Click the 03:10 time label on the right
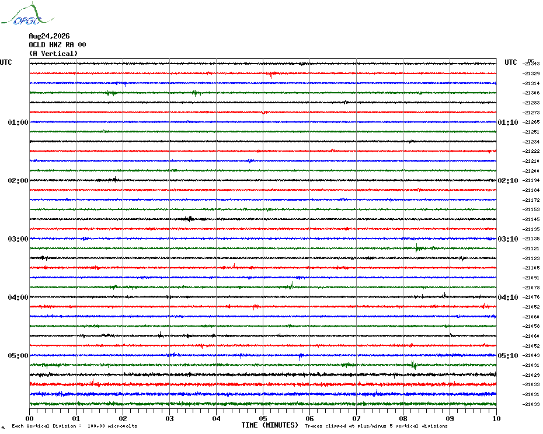Viewport: 543px width, 434px height. pos(508,239)
